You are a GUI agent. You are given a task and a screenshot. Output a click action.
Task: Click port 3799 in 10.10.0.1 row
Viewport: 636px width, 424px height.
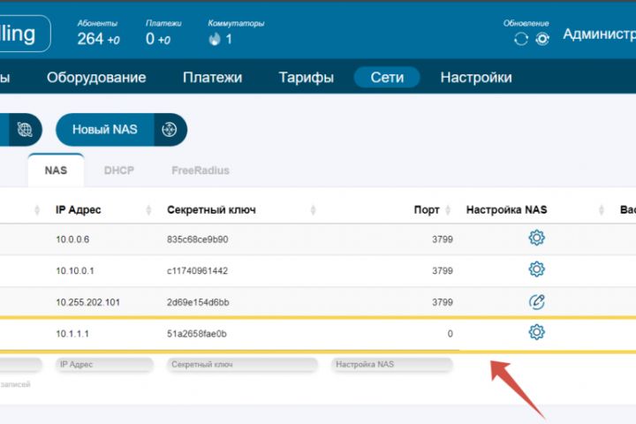coord(443,270)
